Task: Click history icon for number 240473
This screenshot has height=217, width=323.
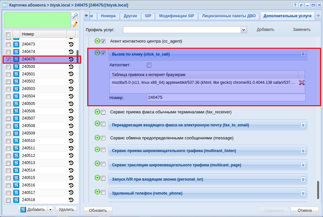Action: [x=71, y=44]
